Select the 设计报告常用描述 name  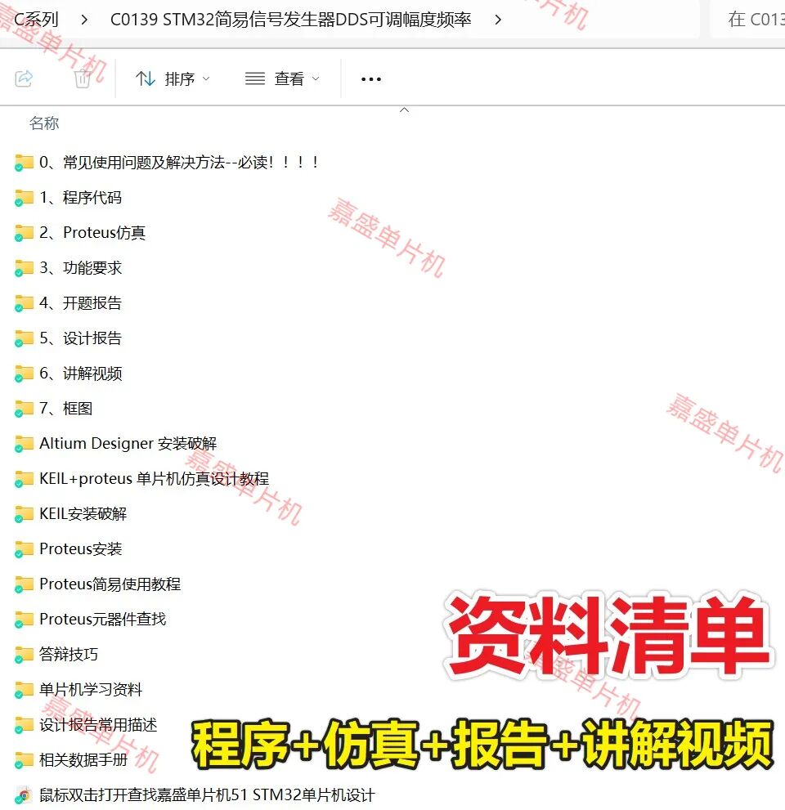(x=98, y=724)
